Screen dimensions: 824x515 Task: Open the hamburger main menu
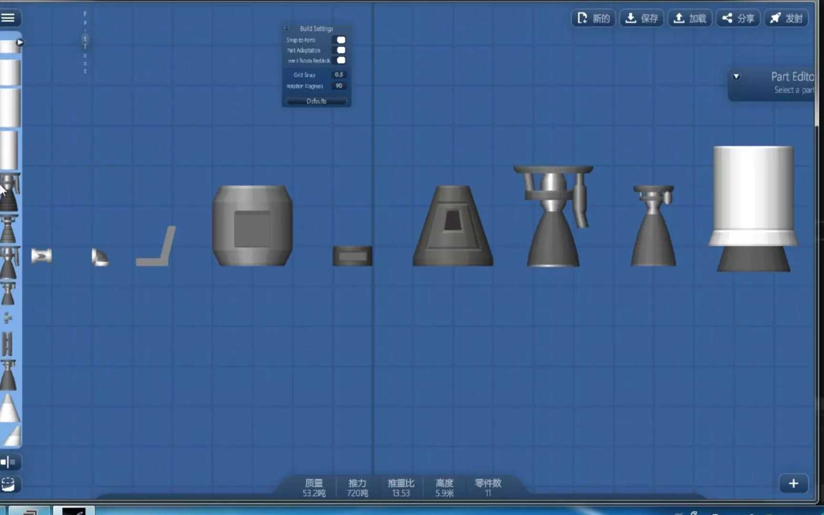coord(8,18)
